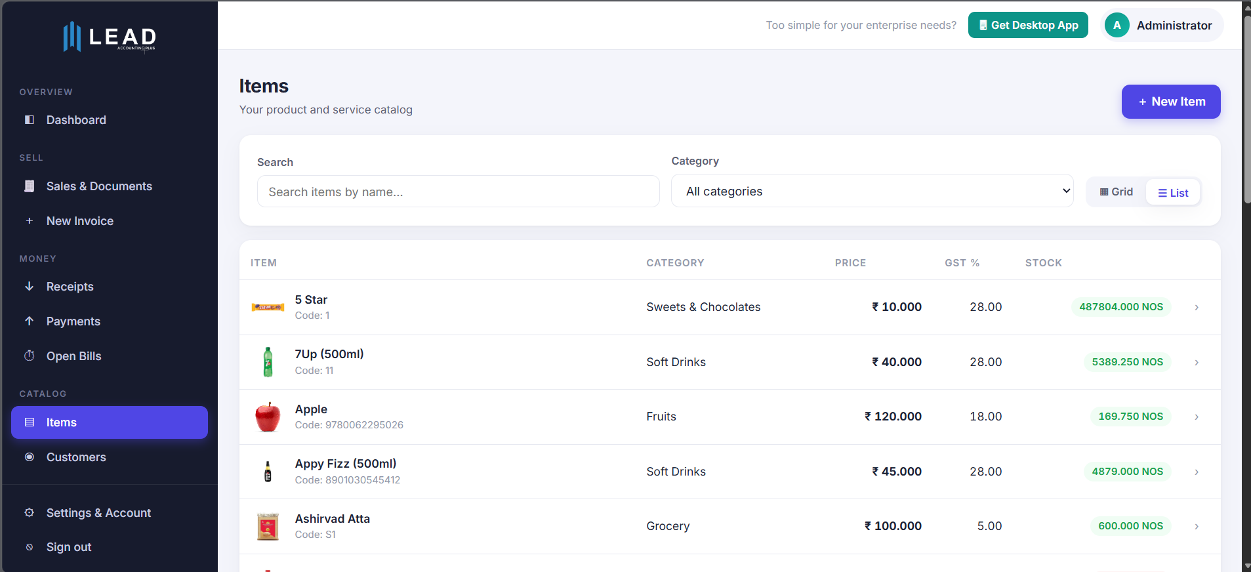Click the ₹ 10.000 price cell
Viewport: 1251px width, 572px height.
coord(897,307)
